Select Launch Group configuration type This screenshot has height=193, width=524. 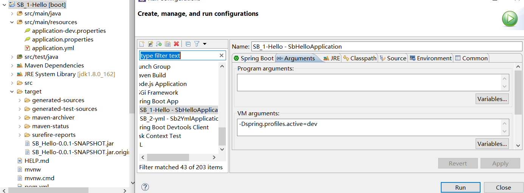click(x=155, y=66)
